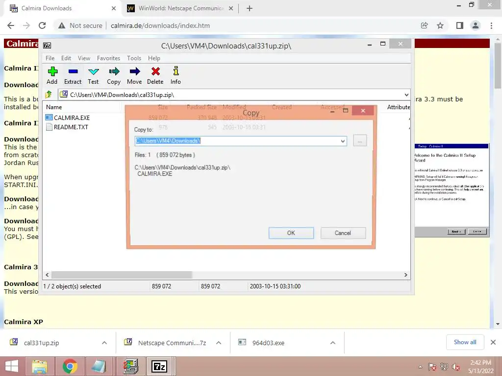Open the View menu
502x376 pixels.
[84, 58]
